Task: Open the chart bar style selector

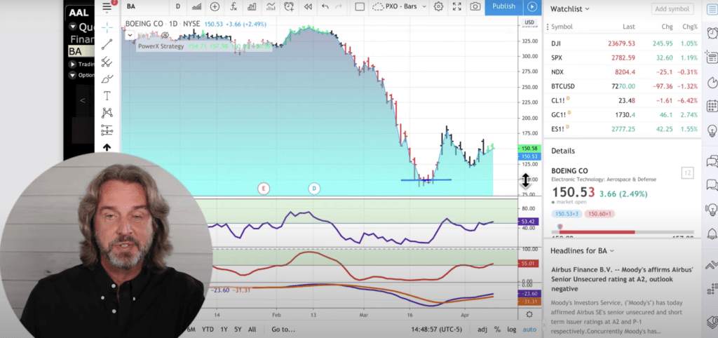Action: 196,6
